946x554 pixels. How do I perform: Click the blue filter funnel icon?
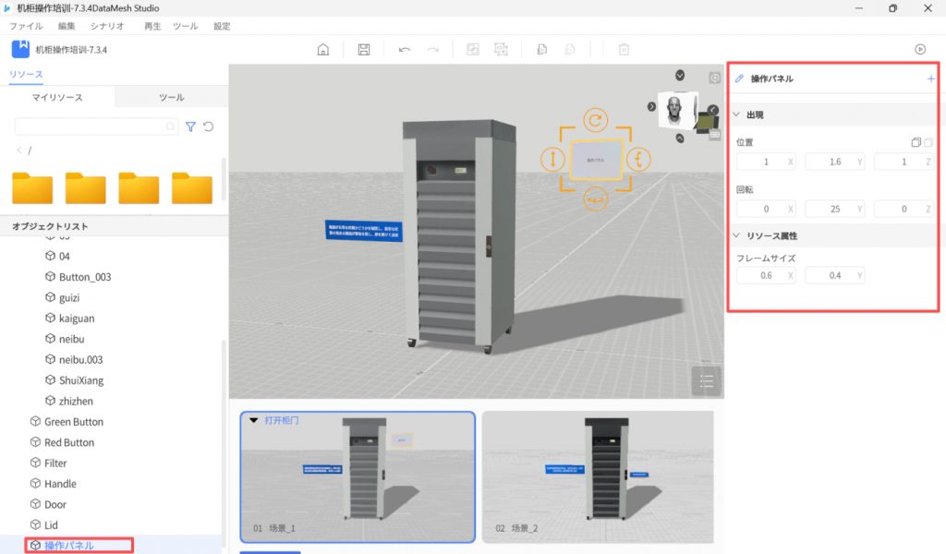point(190,126)
